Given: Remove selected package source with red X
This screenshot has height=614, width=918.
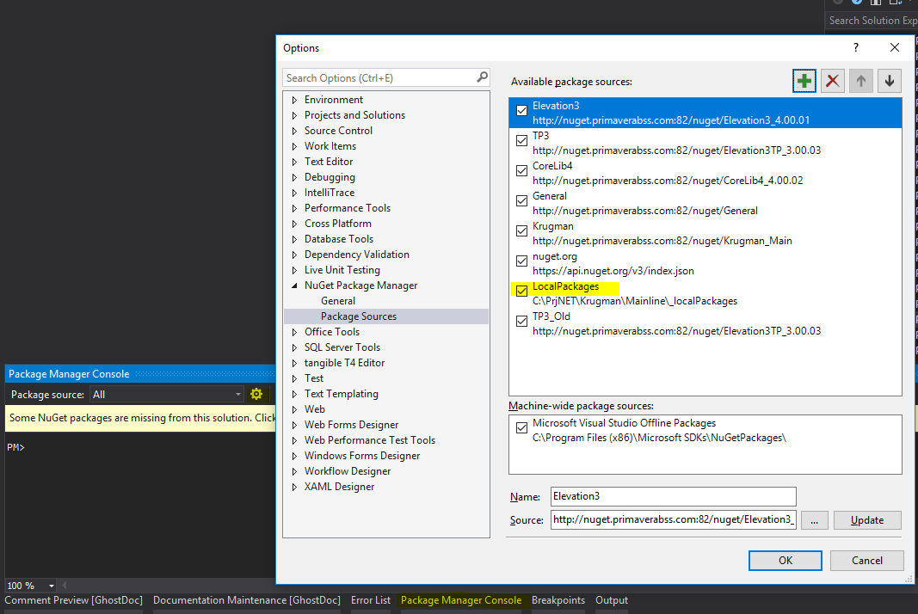Looking at the screenshot, I should [833, 81].
